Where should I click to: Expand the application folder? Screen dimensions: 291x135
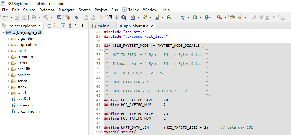pyautogui.click(x=8, y=45)
